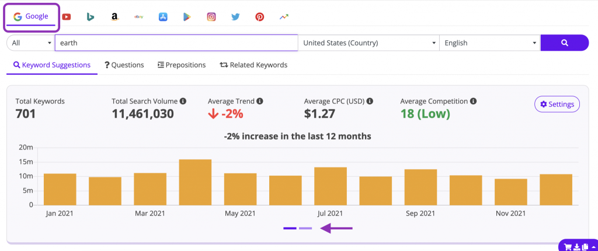Image resolution: width=598 pixels, height=251 pixels.
Task: Click the Average Trend info icon
Action: coord(260,101)
